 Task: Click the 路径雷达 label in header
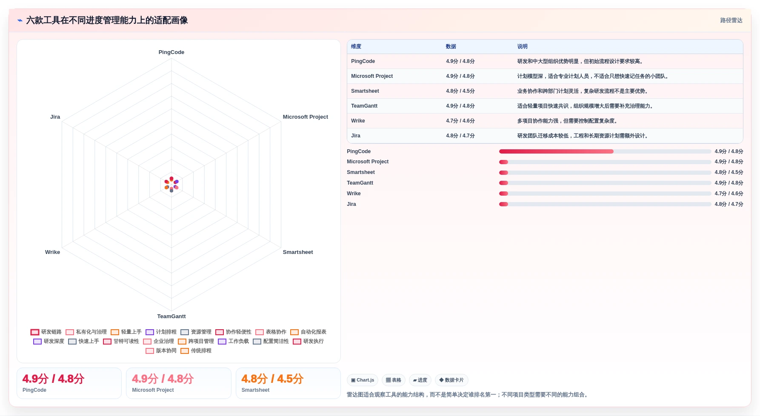click(731, 20)
